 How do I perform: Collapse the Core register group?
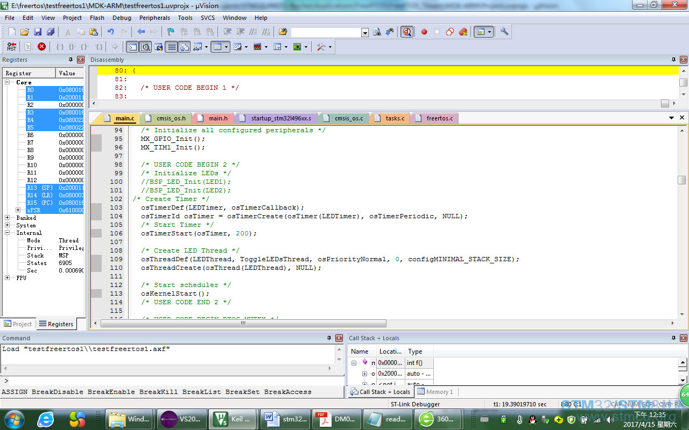coord(8,82)
